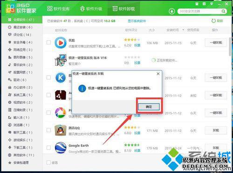Select 其他软件 (11) category

(22, 155)
